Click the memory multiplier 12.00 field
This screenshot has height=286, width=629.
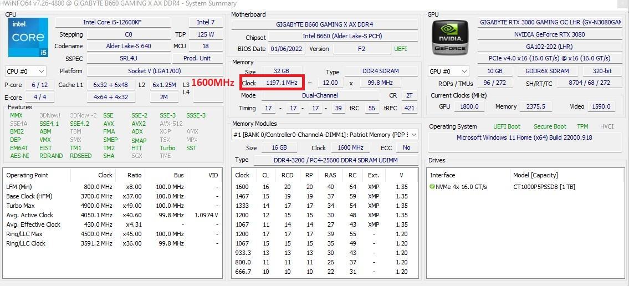coord(330,84)
